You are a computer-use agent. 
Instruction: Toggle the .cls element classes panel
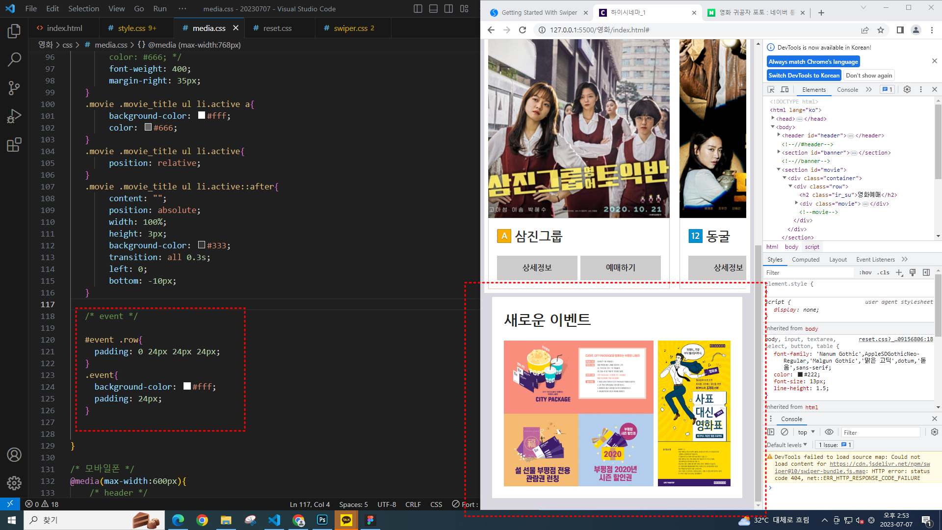tap(884, 272)
